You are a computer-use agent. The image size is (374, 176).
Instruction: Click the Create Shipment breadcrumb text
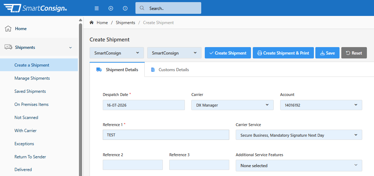pyautogui.click(x=158, y=23)
